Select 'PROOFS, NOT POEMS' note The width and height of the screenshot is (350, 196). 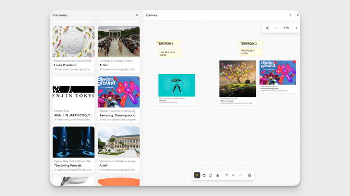pyautogui.click(x=251, y=52)
